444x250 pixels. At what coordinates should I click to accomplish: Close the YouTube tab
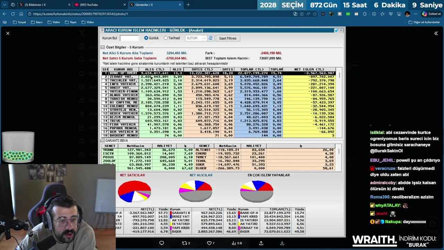coord(125,5)
